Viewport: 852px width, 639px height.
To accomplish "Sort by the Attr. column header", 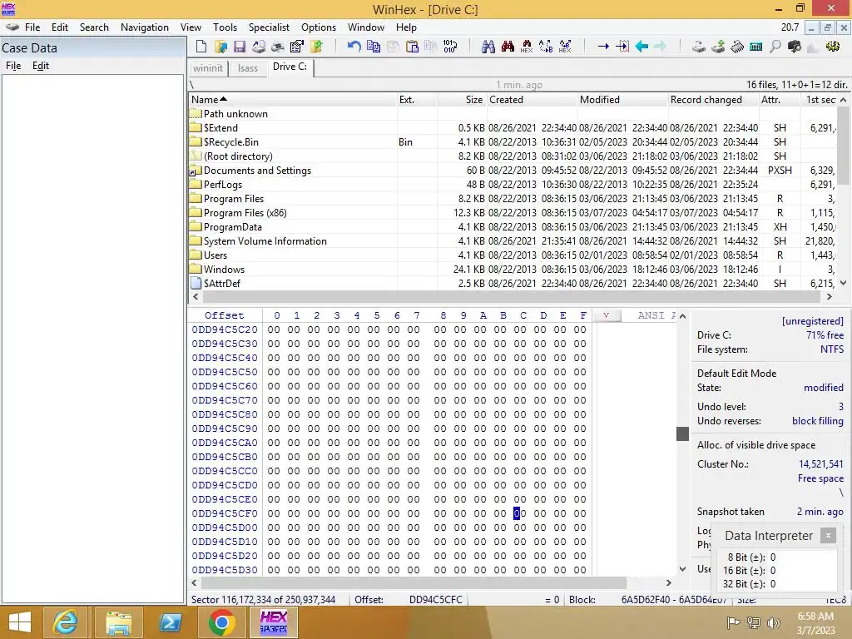I will click(x=779, y=100).
